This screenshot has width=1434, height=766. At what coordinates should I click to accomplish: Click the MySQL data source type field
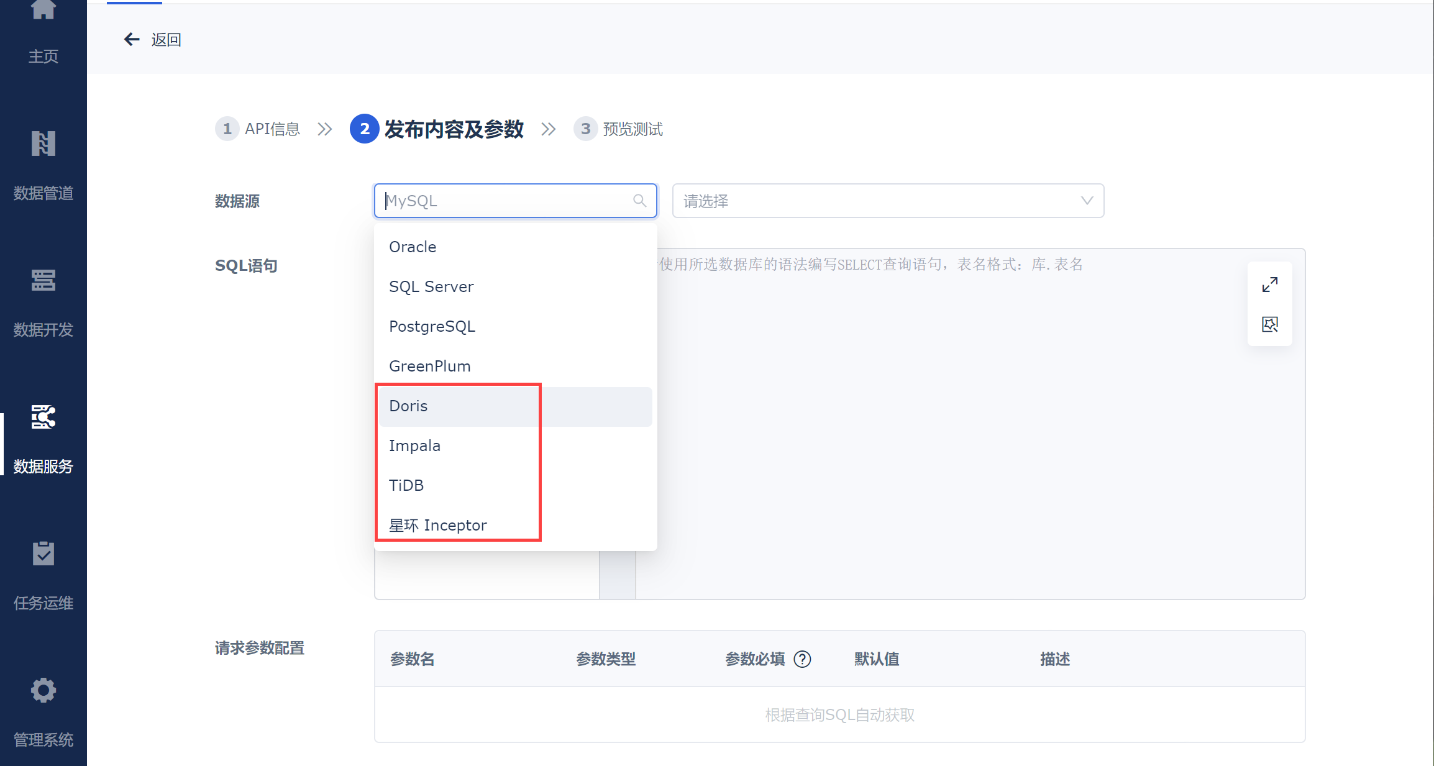pyautogui.click(x=503, y=201)
